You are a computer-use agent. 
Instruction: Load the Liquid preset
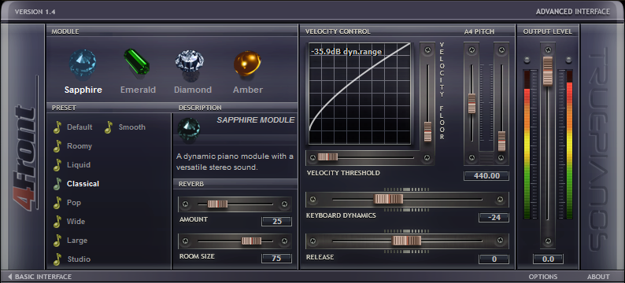tap(79, 165)
